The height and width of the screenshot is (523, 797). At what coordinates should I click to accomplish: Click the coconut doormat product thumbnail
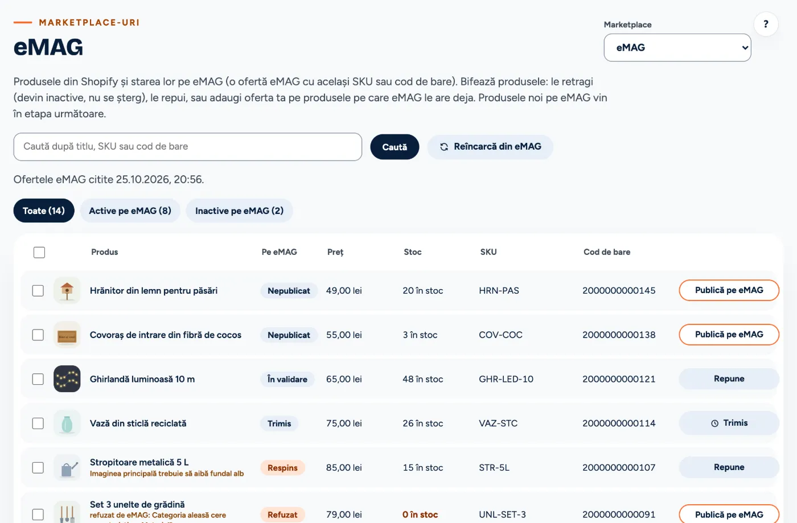point(67,335)
